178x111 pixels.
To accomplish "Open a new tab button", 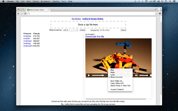I will tap(52, 10).
